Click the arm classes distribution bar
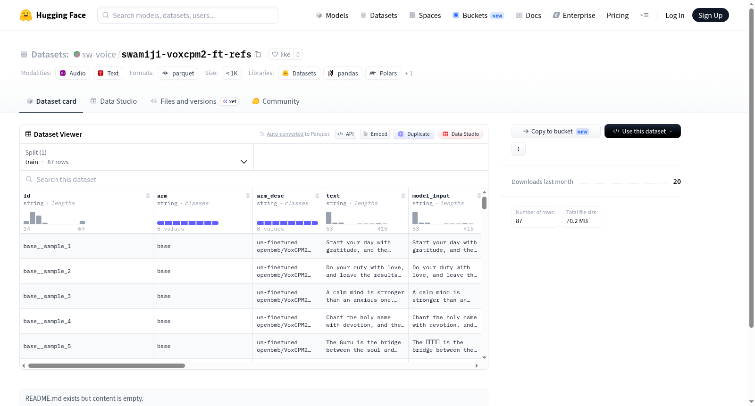The width and height of the screenshot is (755, 406). pos(188,223)
